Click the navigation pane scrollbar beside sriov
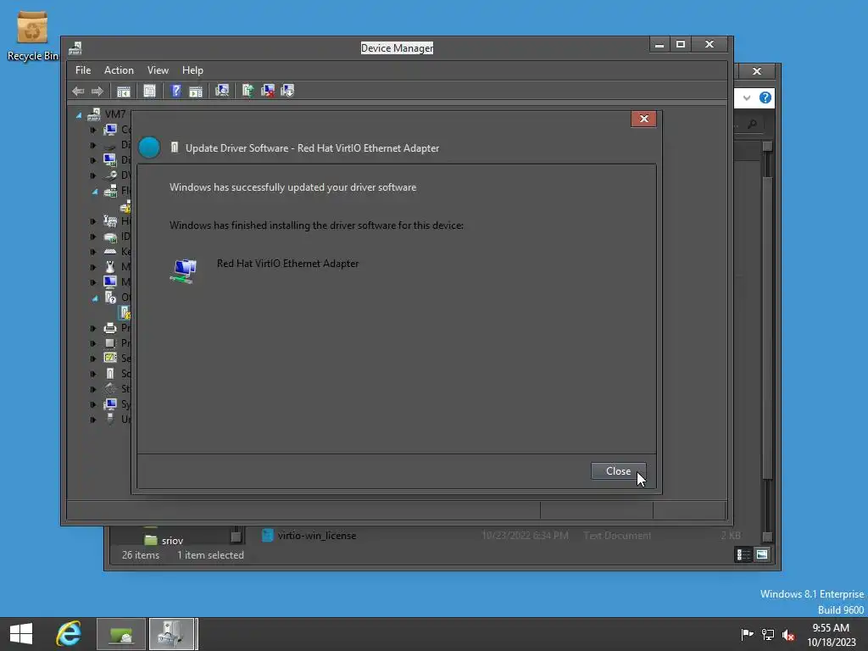The image size is (868, 651). pos(236,536)
